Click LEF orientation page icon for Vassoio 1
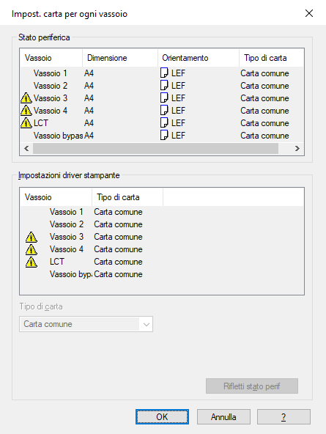Screen dimensions: 326x434 [x=164, y=73]
